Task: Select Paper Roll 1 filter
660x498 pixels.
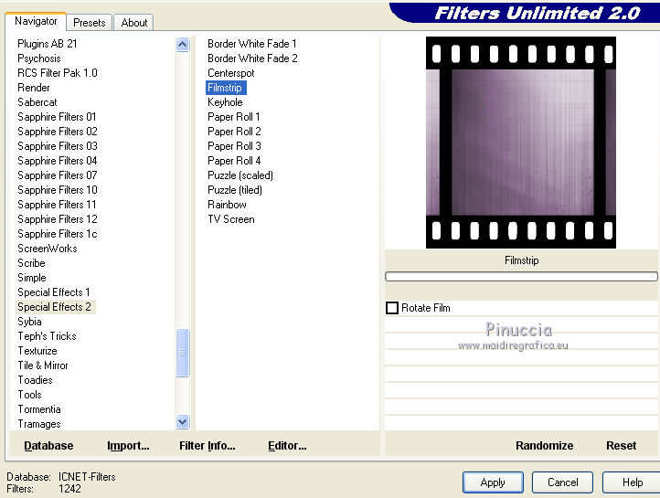Action: click(x=234, y=117)
